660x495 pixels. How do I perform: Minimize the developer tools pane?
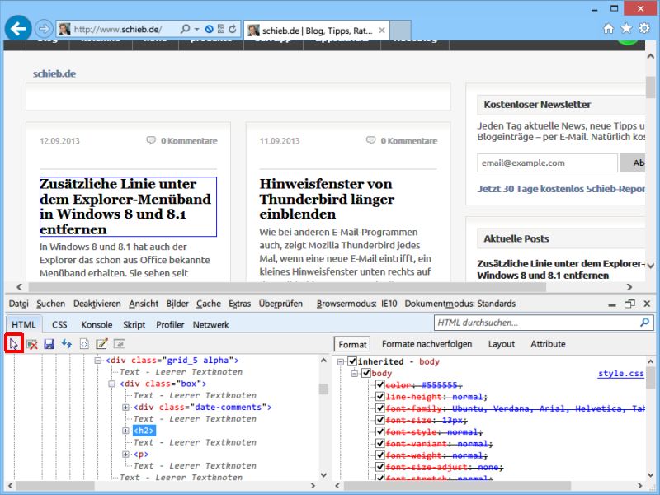click(612, 304)
